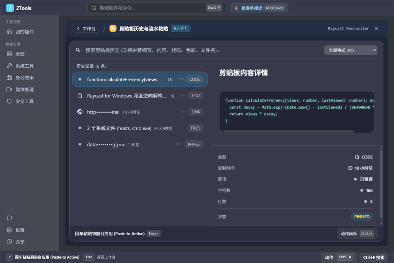The height and width of the screenshot is (263, 394).
Task: Select the 2 个系统文件 (hosts, cmd.exe) entry
Action: pyautogui.click(x=140, y=128)
